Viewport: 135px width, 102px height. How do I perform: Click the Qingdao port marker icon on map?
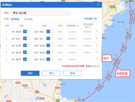(x=127, y=1)
